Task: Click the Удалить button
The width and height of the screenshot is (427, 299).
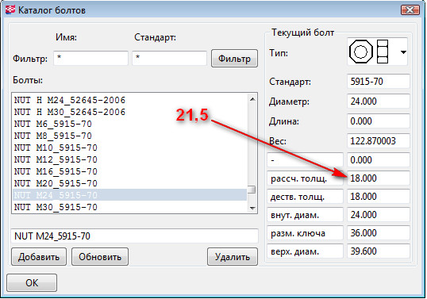Action: [x=233, y=256]
